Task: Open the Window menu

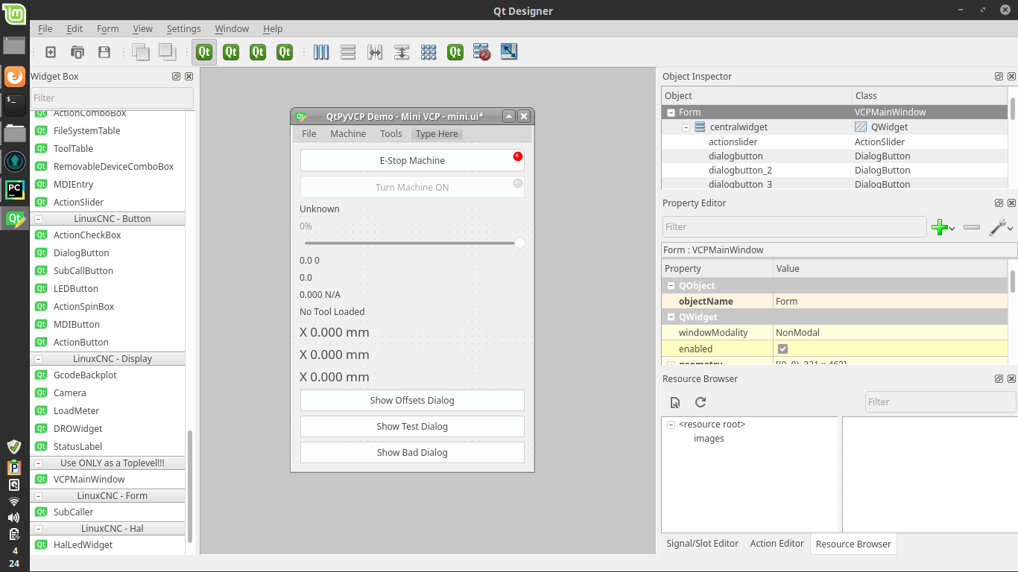Action: pos(232,28)
